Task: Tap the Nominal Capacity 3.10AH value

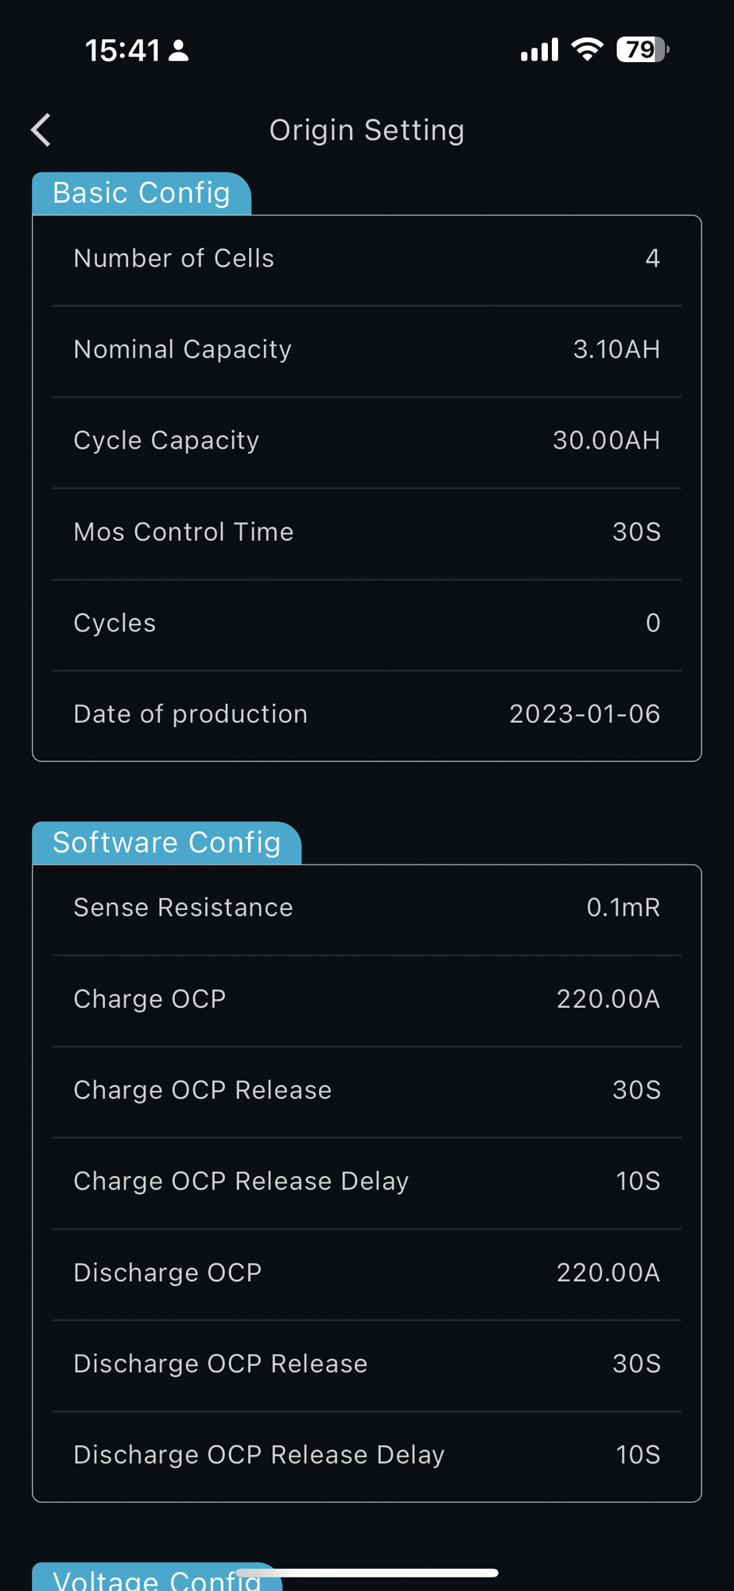Action: (616, 349)
